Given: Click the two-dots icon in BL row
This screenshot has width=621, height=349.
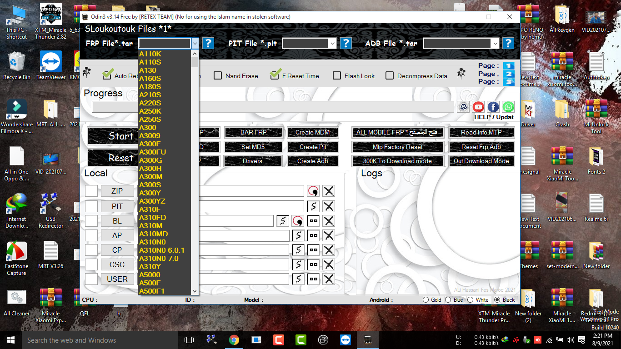Looking at the screenshot, I should tap(313, 221).
